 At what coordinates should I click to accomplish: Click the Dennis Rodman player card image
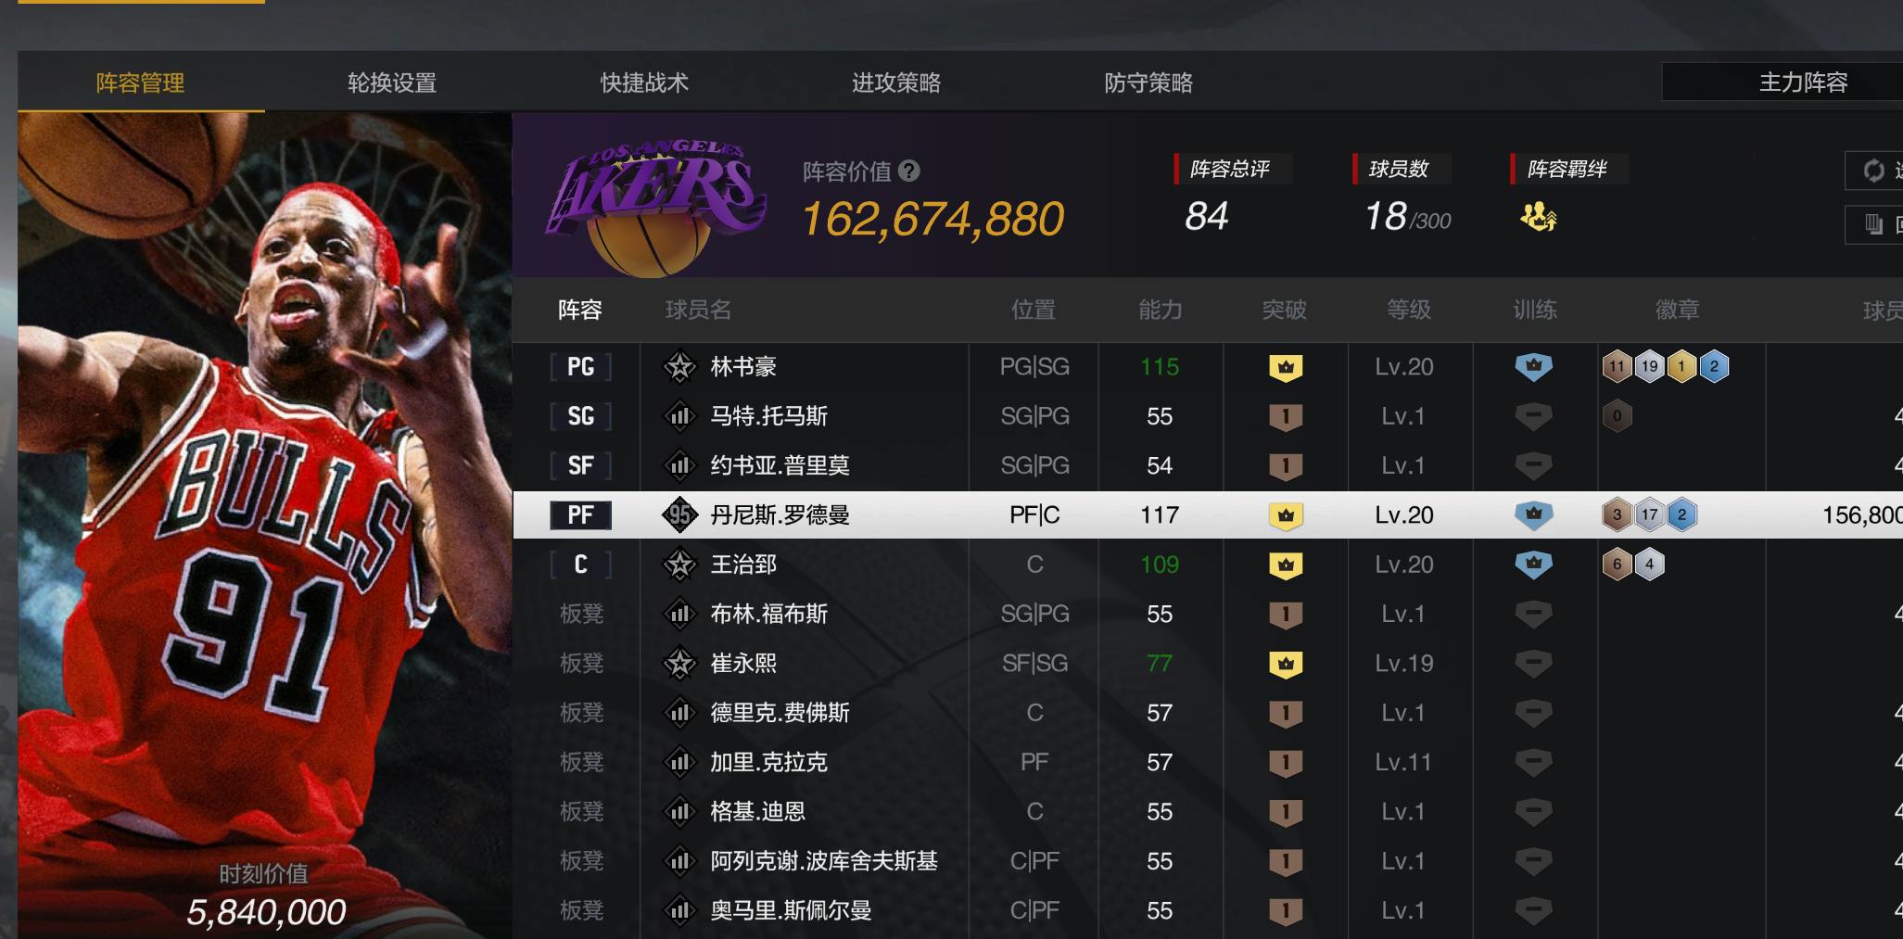pos(265,526)
